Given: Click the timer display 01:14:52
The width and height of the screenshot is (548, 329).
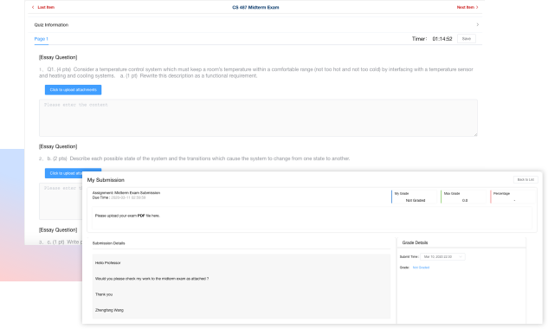Looking at the screenshot, I should pos(442,39).
